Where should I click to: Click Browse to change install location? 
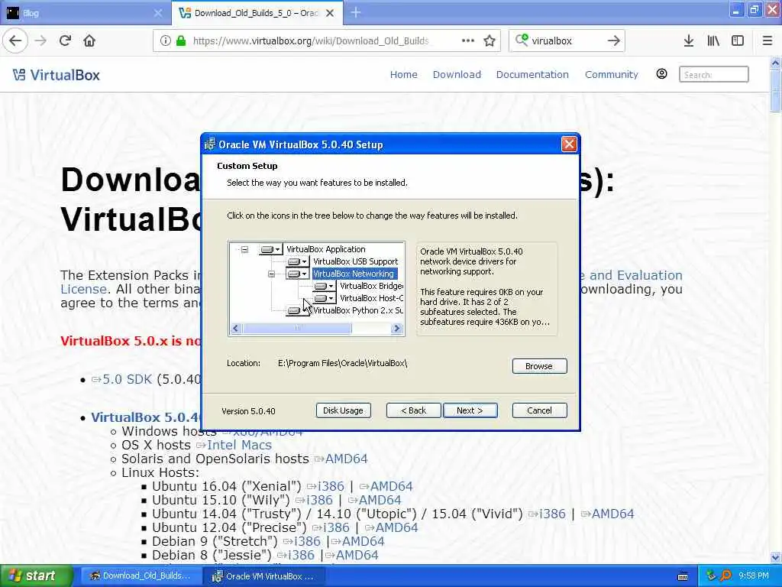coord(539,366)
